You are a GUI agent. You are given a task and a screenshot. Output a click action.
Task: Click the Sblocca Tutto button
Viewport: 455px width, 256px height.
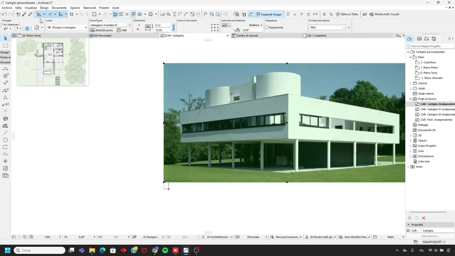click(347, 14)
